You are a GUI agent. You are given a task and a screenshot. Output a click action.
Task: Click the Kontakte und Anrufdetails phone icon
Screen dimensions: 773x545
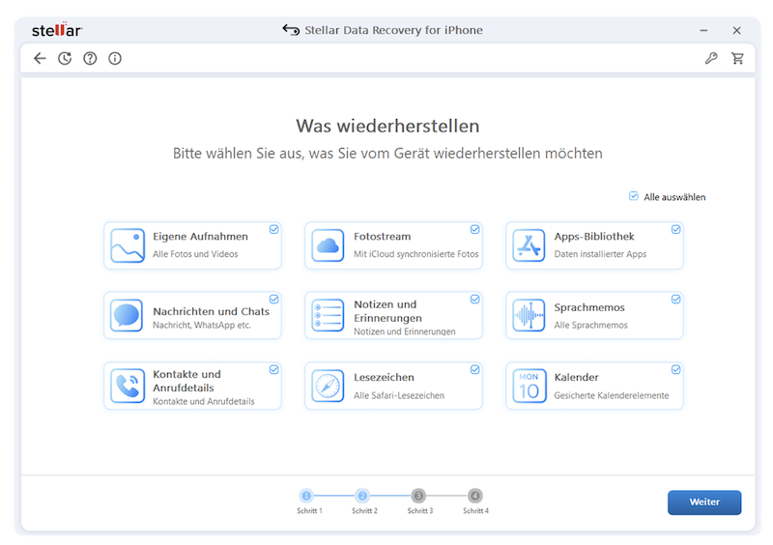coord(128,386)
